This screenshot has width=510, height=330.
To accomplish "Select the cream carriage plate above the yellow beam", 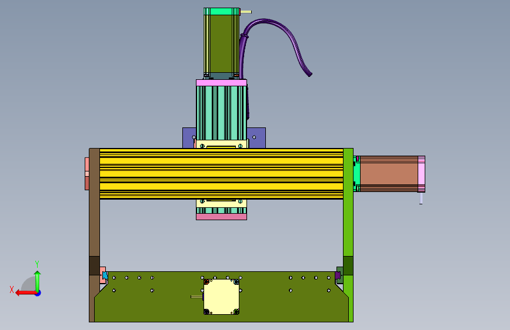I will 222,144.
